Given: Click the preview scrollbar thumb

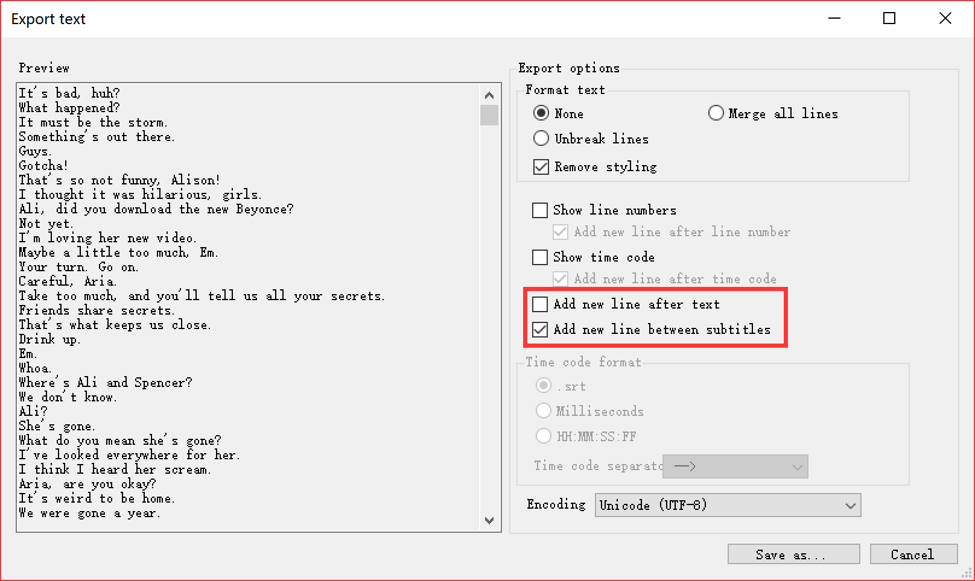Looking at the screenshot, I should 489,115.
